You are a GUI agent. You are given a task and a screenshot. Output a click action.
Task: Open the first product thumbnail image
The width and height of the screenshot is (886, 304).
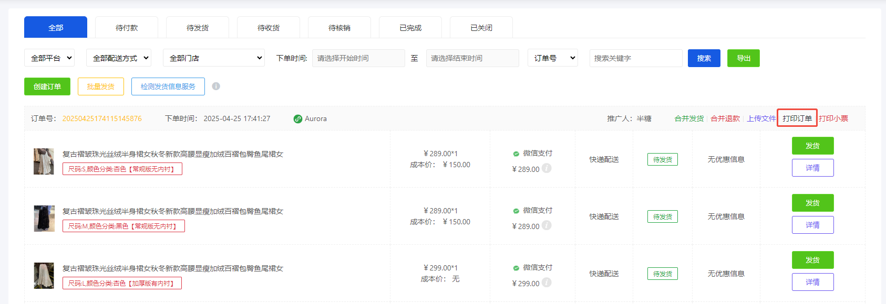point(44,161)
